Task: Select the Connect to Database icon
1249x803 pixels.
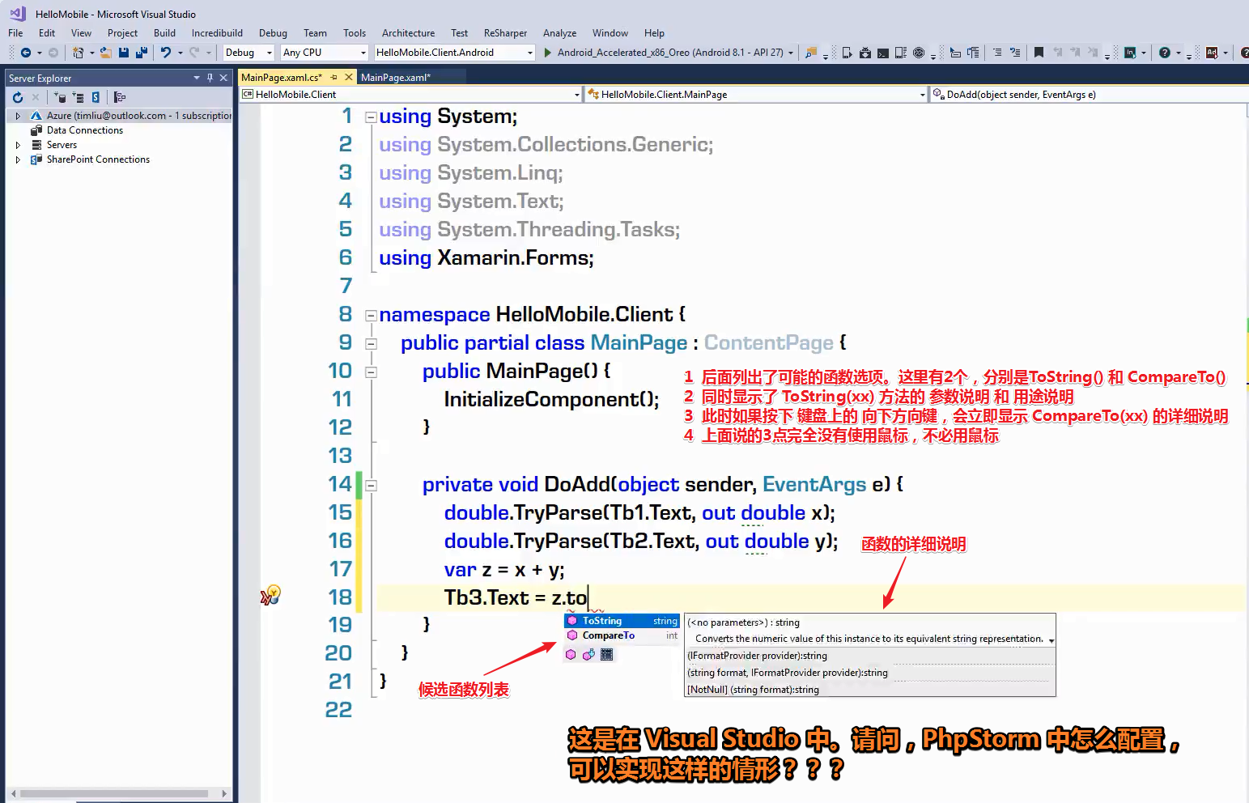Action: coord(60,96)
